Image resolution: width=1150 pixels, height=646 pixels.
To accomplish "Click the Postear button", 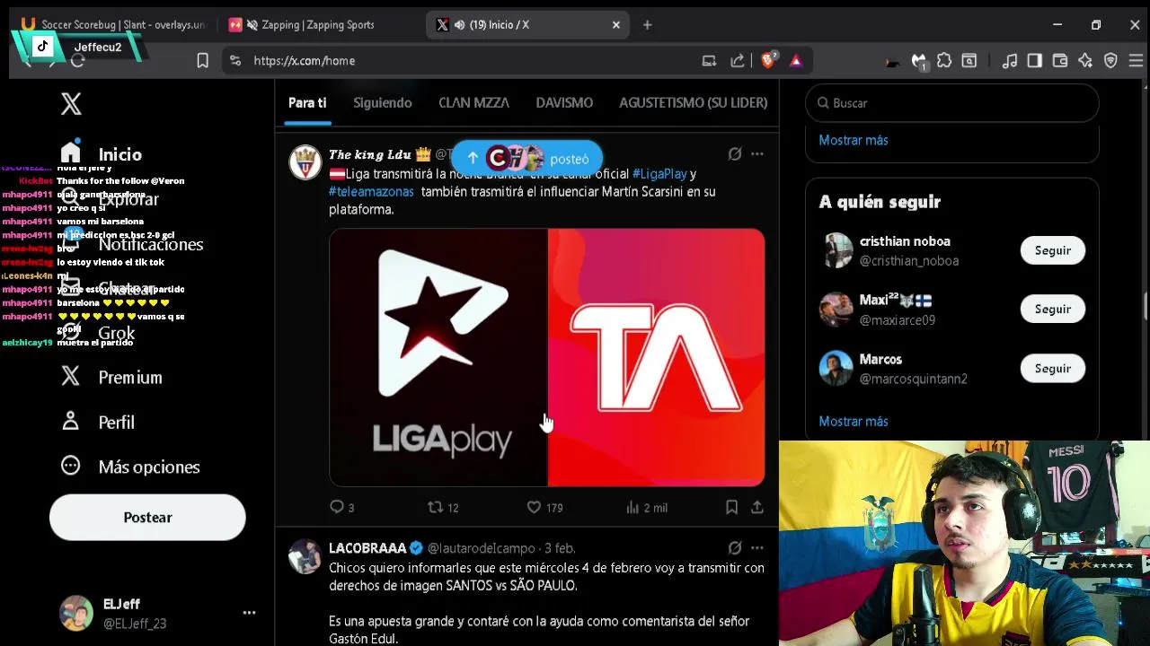I will [147, 518].
